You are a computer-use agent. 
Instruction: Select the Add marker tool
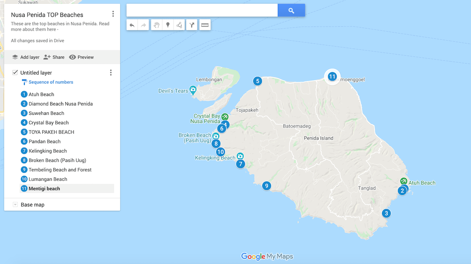click(168, 25)
